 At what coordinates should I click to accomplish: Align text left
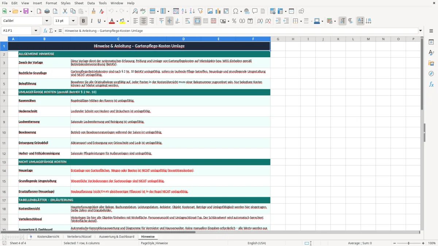point(135,21)
